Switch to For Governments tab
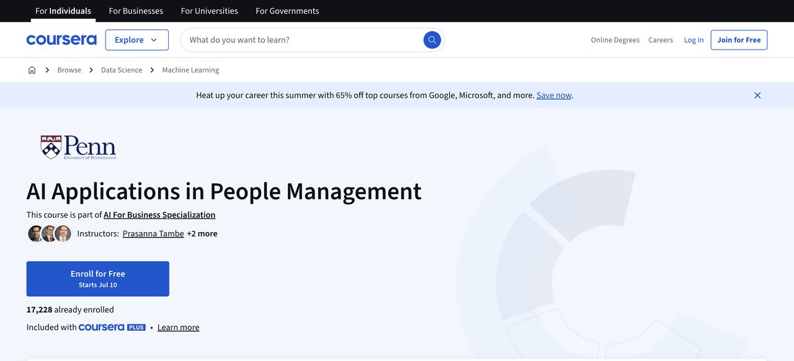This screenshot has height=361, width=794. point(287,11)
